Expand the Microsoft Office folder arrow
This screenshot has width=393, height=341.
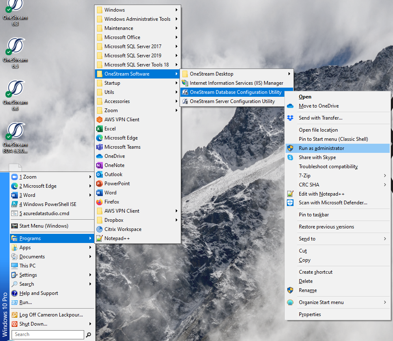177,37
